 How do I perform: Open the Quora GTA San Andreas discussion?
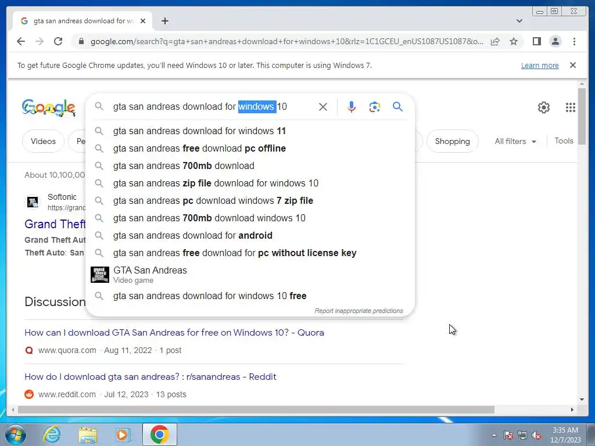pos(174,333)
